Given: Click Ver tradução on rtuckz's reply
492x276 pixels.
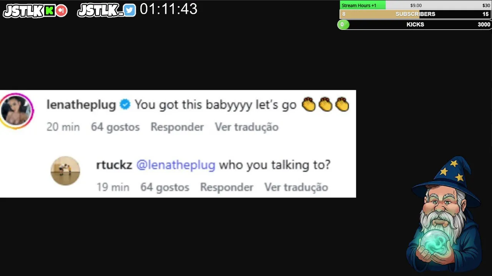Looking at the screenshot, I should point(296,187).
